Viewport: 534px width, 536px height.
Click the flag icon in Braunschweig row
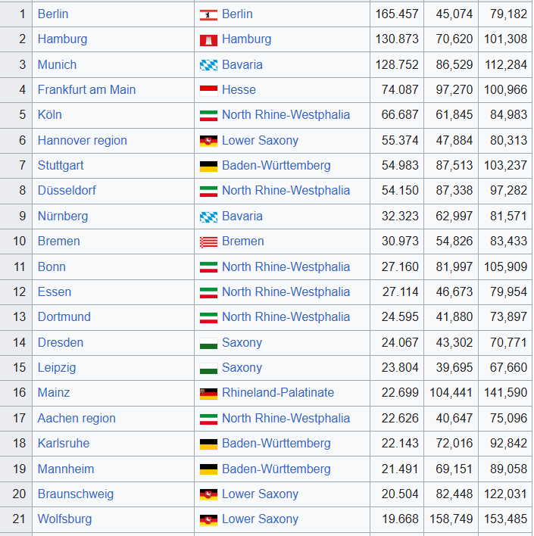coord(208,494)
